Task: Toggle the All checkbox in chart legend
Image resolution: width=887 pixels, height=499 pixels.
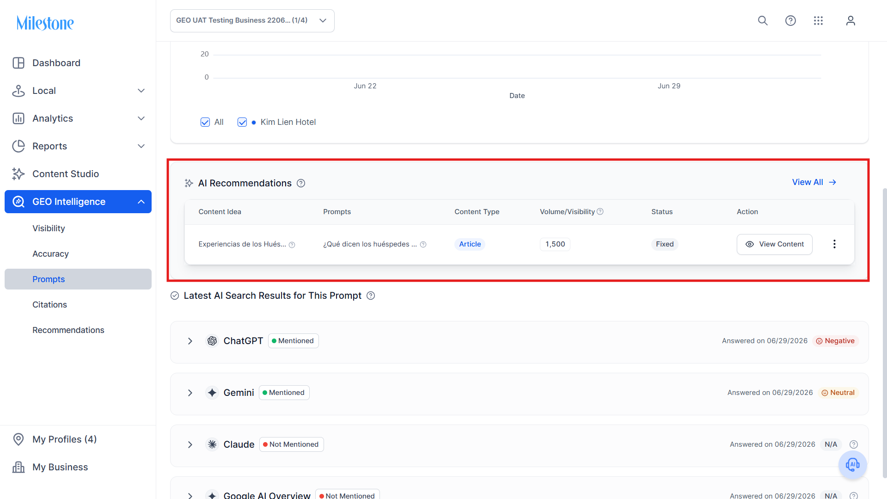Action: (205, 122)
